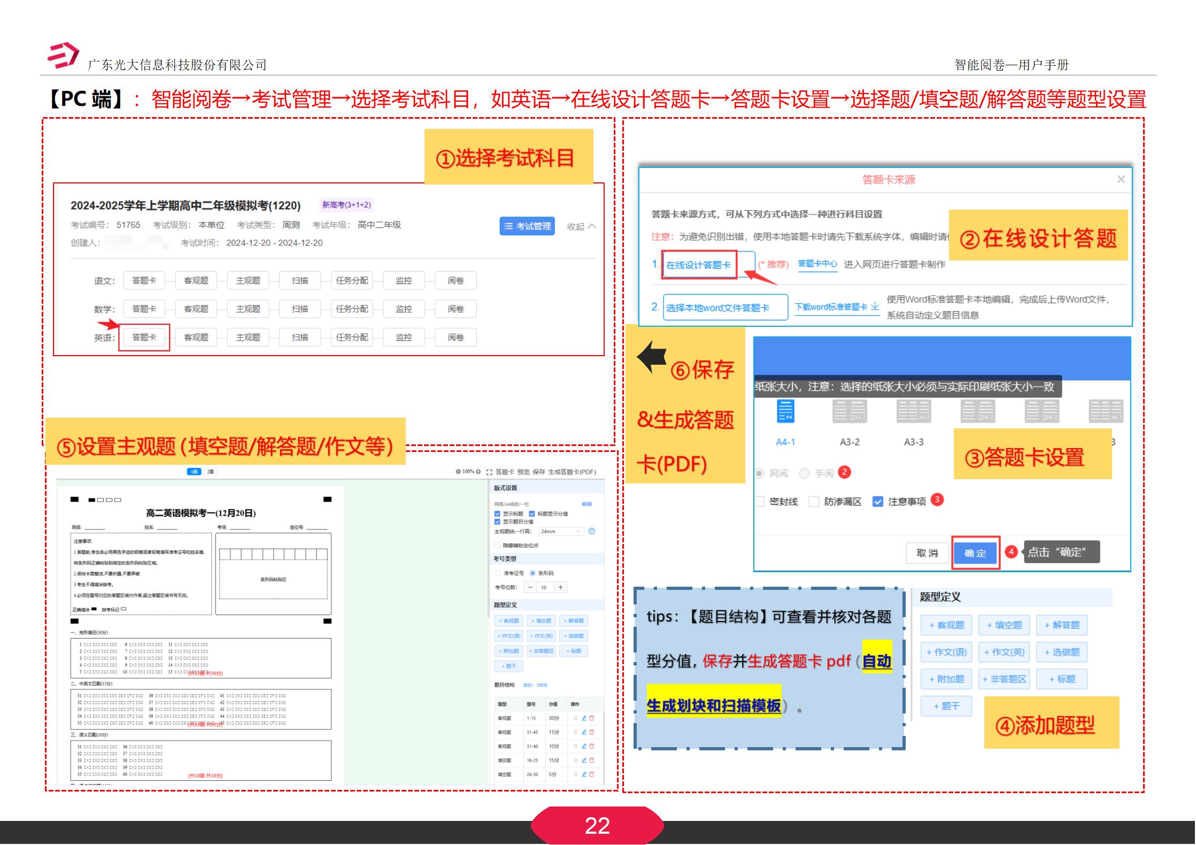
Task: Open the 24mm row height dropdown
Action: [560, 532]
